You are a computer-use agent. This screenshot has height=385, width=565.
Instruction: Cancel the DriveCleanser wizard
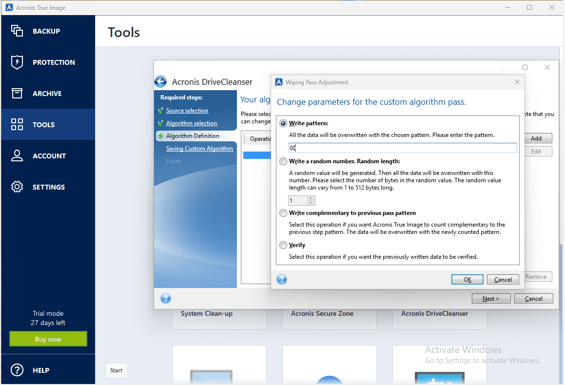point(534,299)
